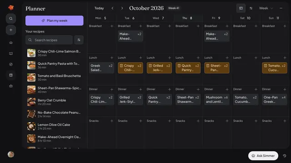Screen dimensions: 291x163
Task: Go to the previous week chevron
Action: click(x=112, y=8)
